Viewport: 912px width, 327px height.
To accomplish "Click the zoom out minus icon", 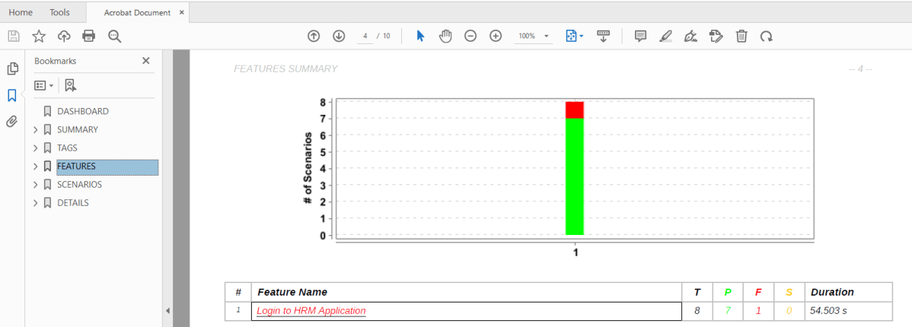I will 470,36.
